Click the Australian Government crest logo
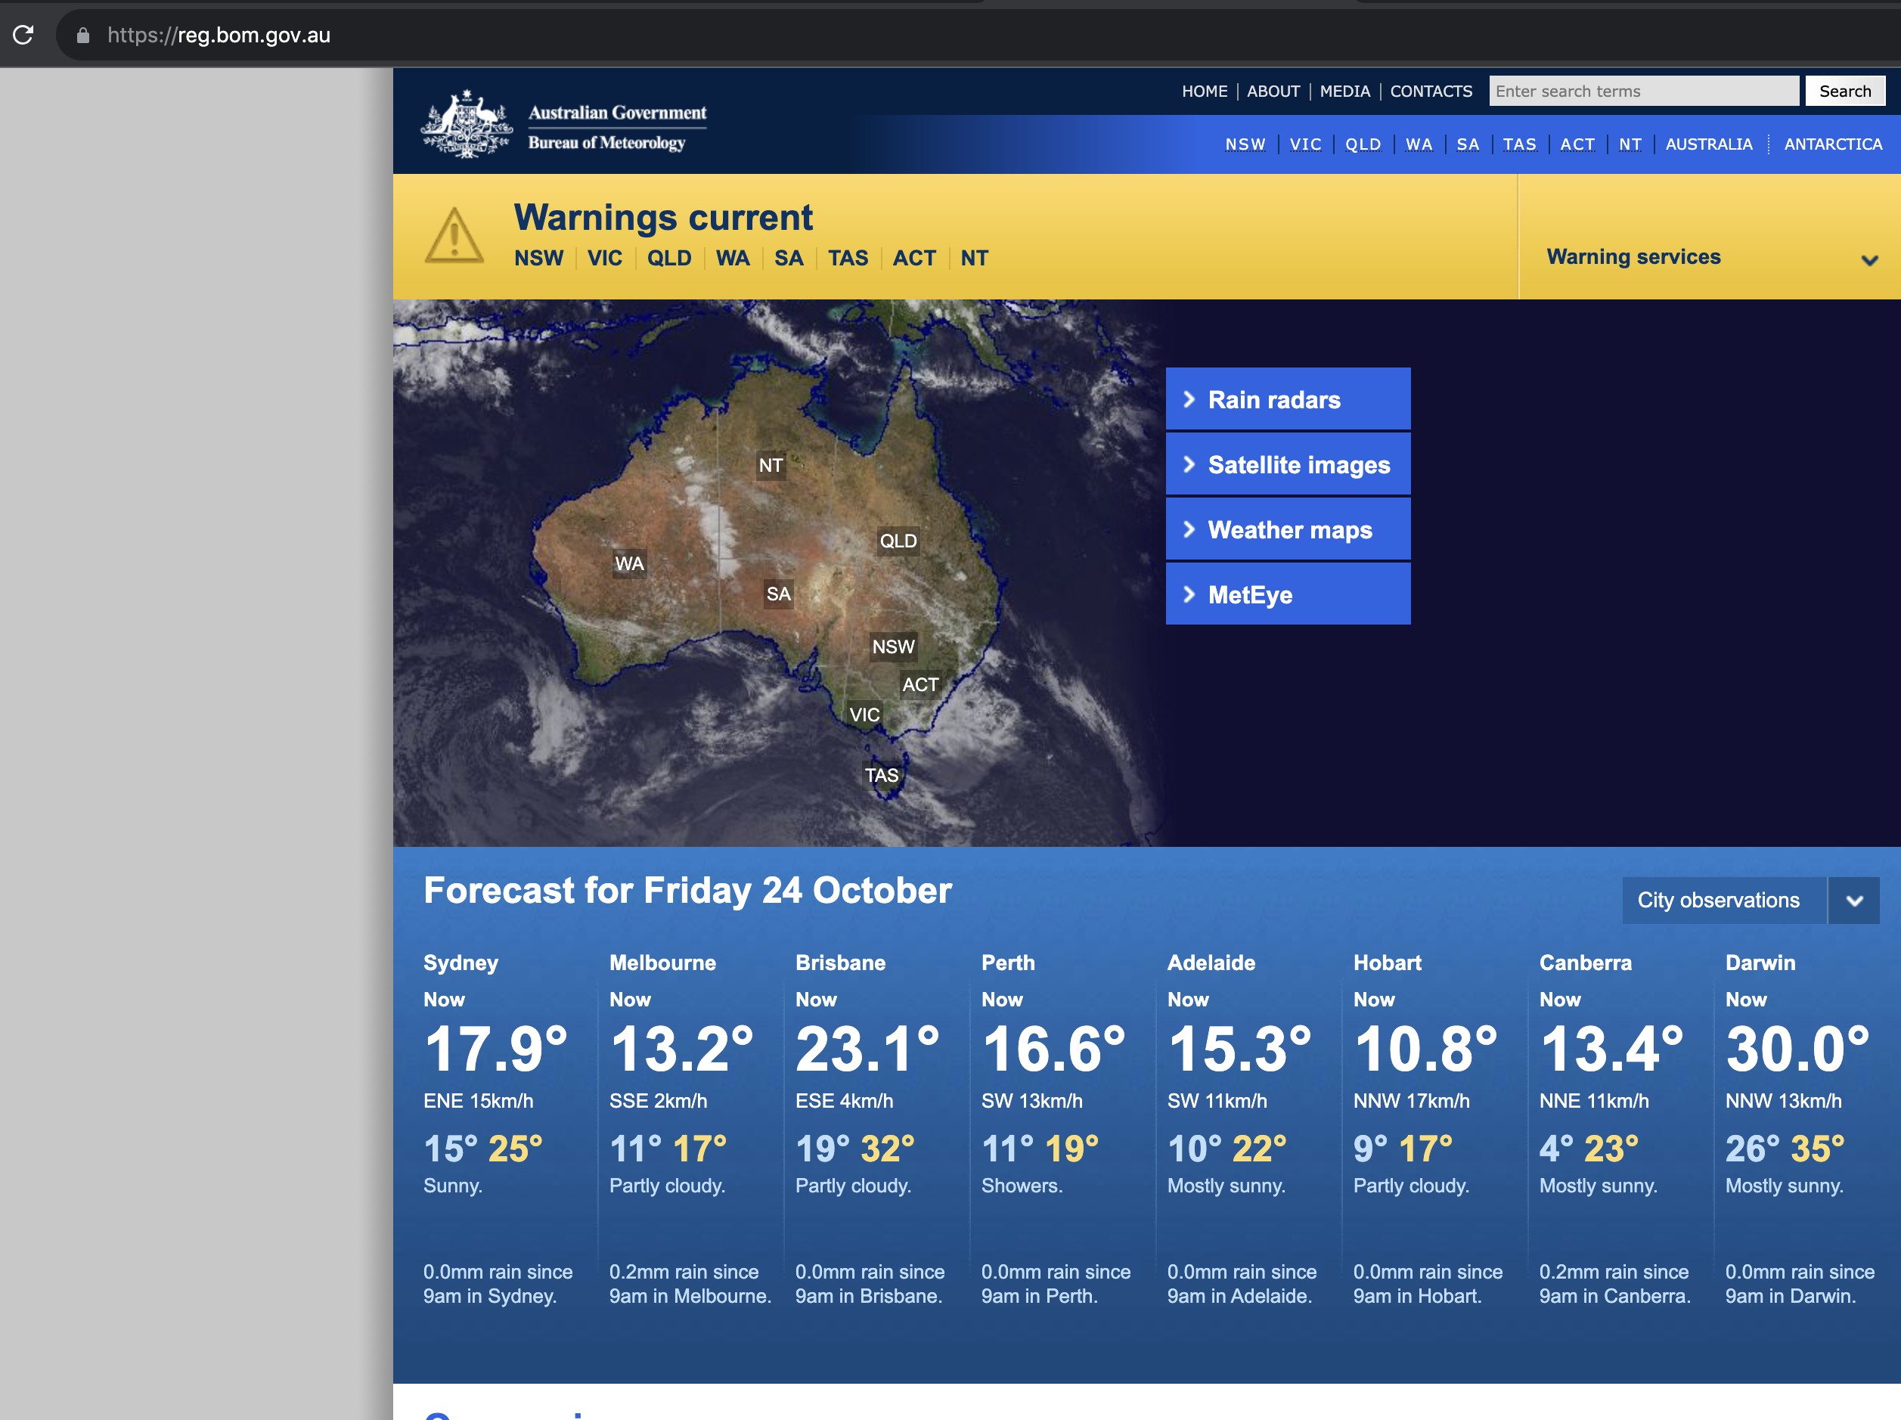The width and height of the screenshot is (1901, 1420). pyautogui.click(x=467, y=126)
